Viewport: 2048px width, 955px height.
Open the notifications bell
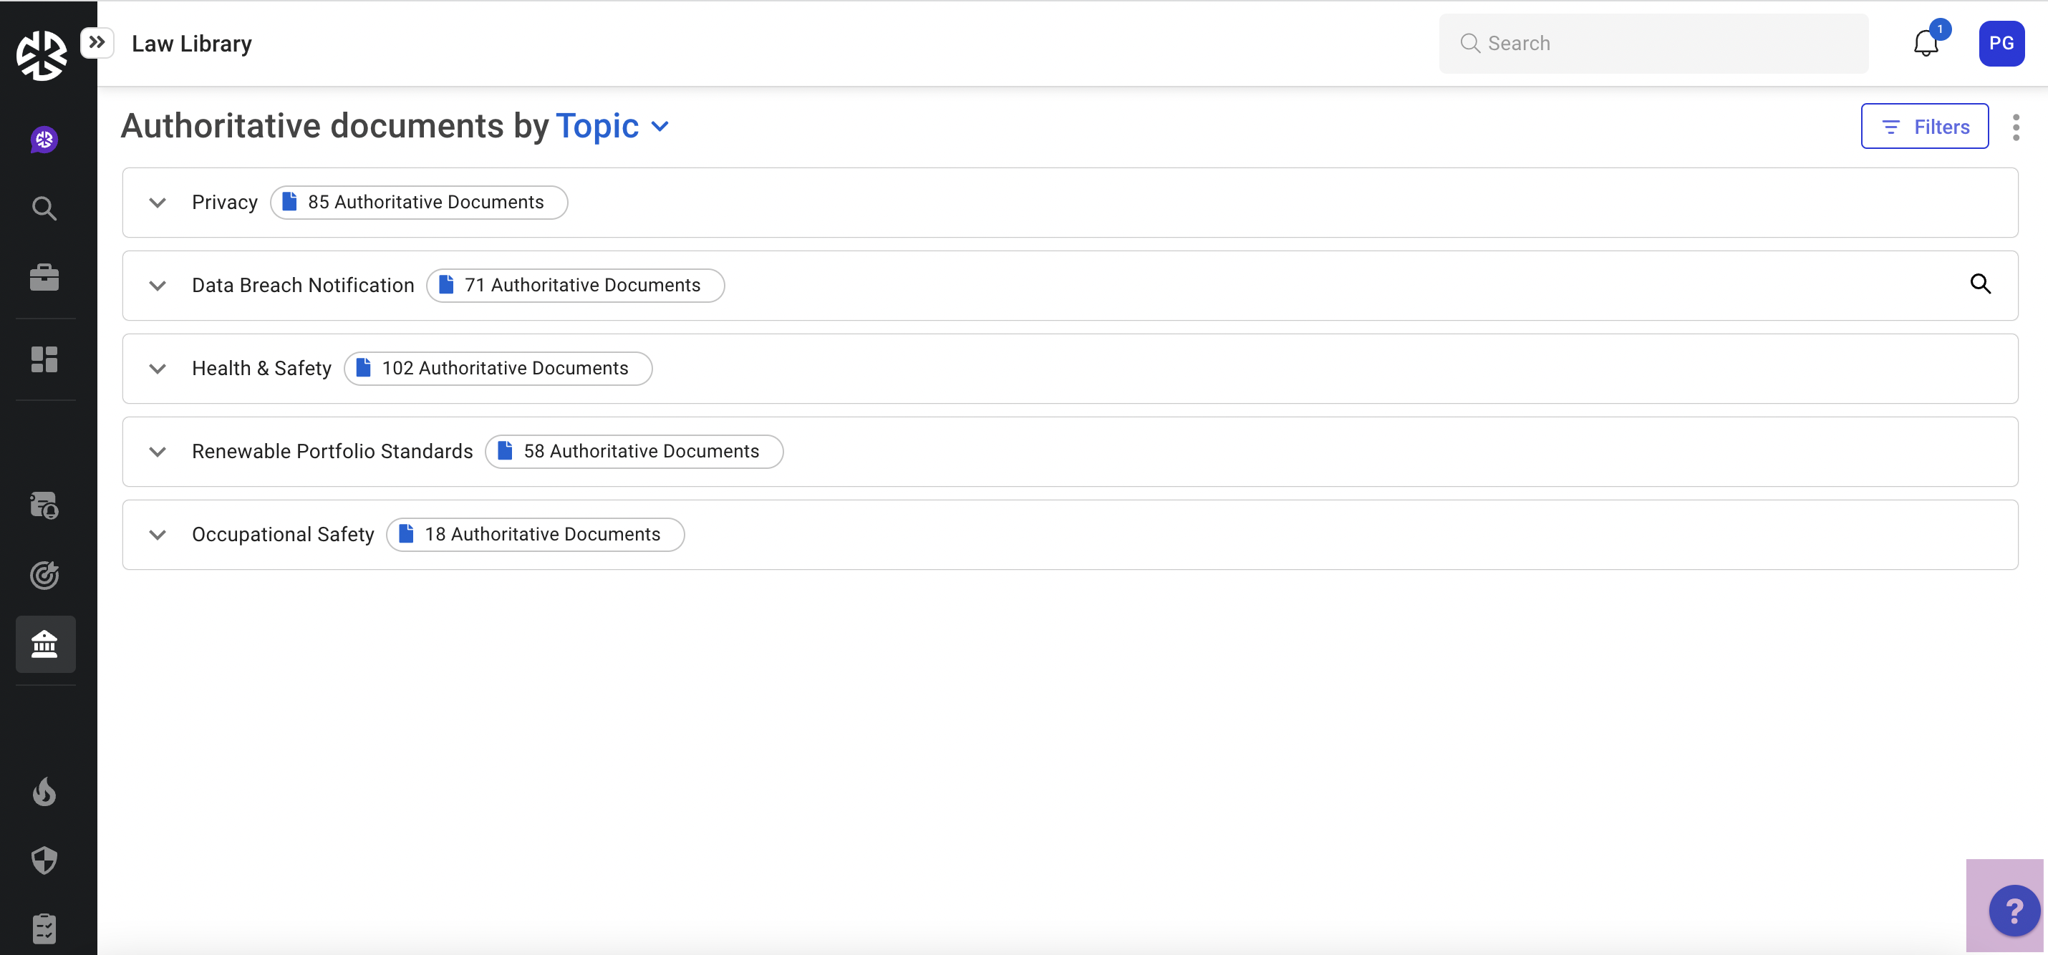point(1925,44)
